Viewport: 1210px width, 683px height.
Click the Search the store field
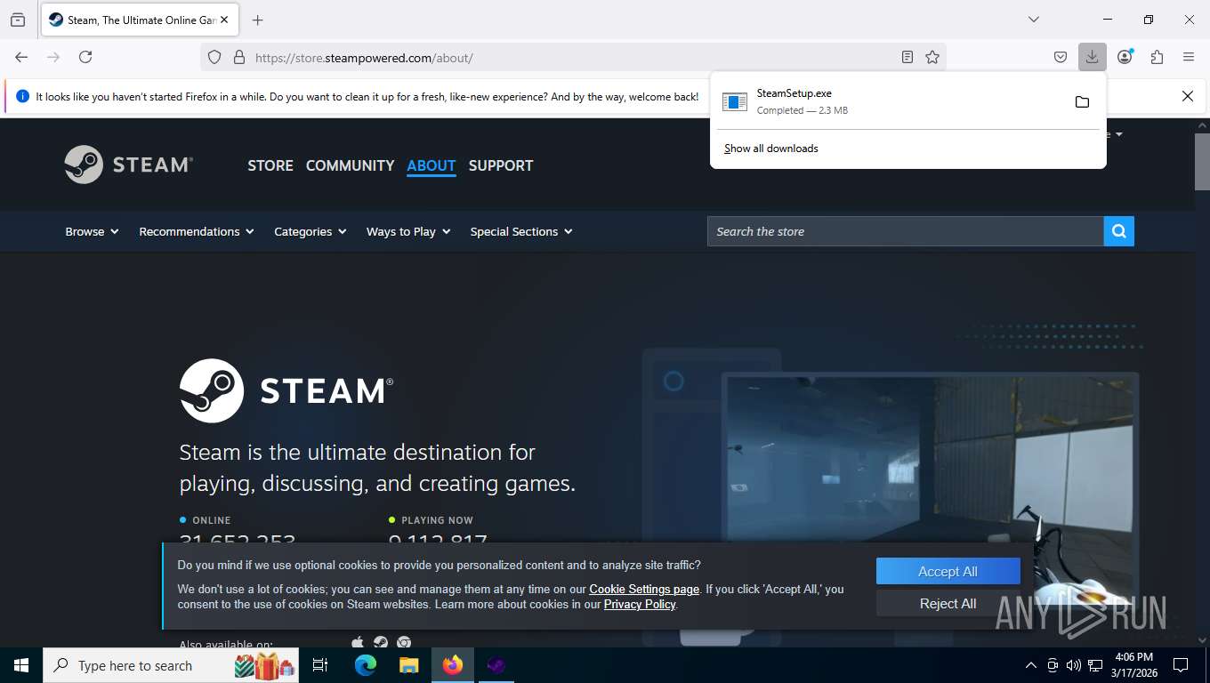point(906,231)
